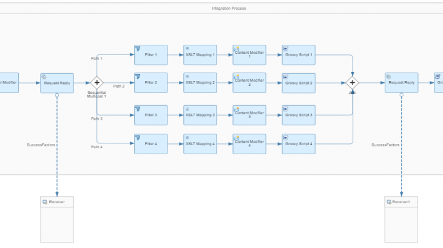Screen dimensions: 443x248
Task: Select the partially visible Modifier step at left edge
Action: point(9,83)
